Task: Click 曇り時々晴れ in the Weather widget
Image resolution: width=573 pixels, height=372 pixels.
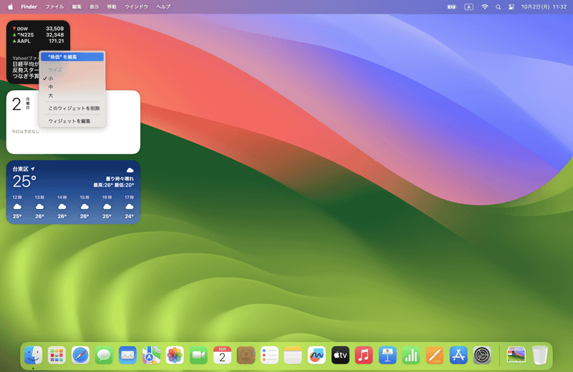Action: [x=120, y=179]
